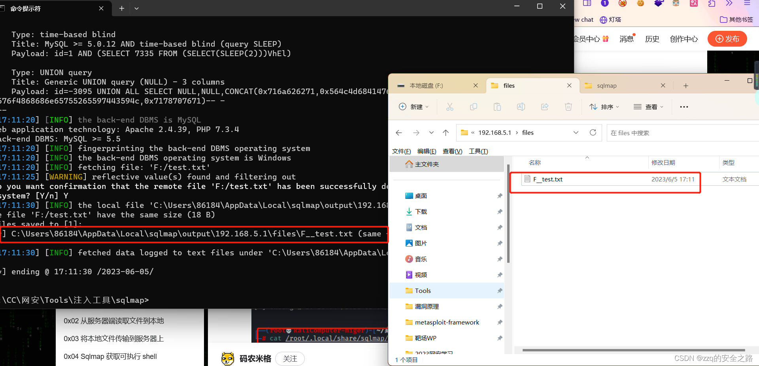Click the red 发布 button in browser
759x366 pixels.
pyautogui.click(x=727, y=39)
